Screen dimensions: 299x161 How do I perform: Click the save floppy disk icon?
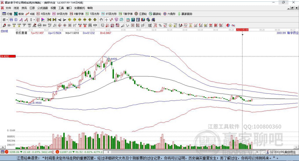pos(143,20)
